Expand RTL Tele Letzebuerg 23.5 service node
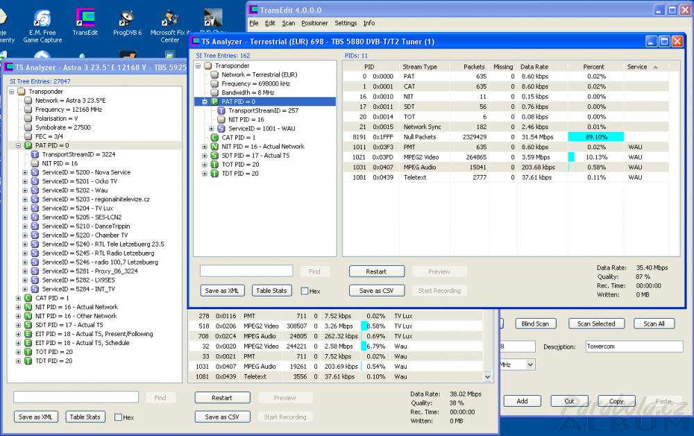This screenshot has height=436, width=694. click(25, 244)
